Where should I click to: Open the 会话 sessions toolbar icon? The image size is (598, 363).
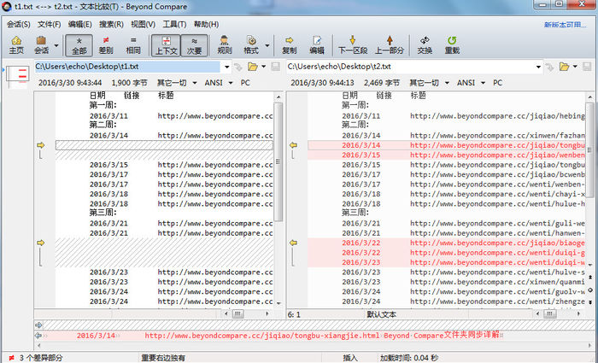click(x=42, y=45)
